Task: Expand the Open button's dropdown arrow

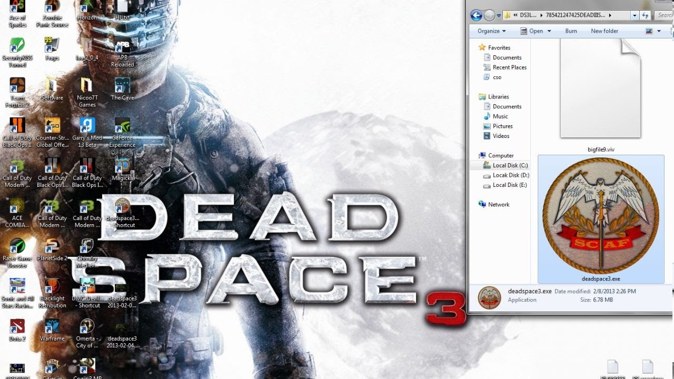Action: [549, 31]
